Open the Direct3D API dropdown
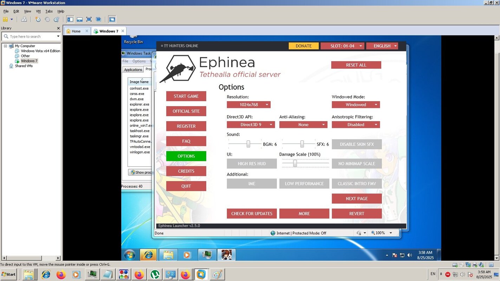Viewport: 500px width, 281px height. tap(251, 125)
